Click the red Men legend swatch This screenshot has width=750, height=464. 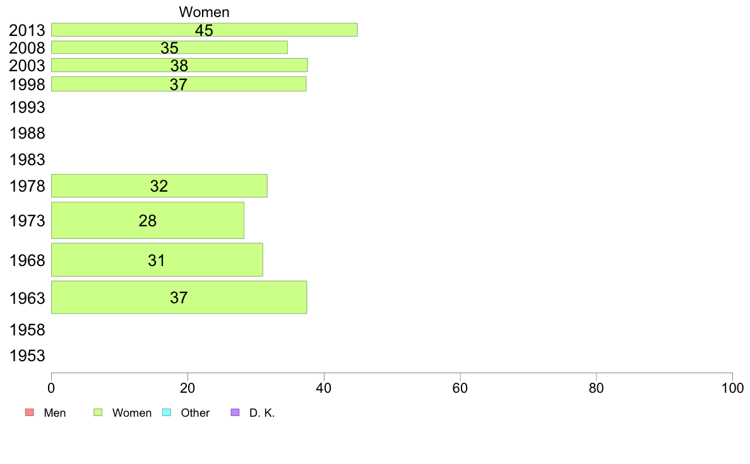tap(28, 413)
